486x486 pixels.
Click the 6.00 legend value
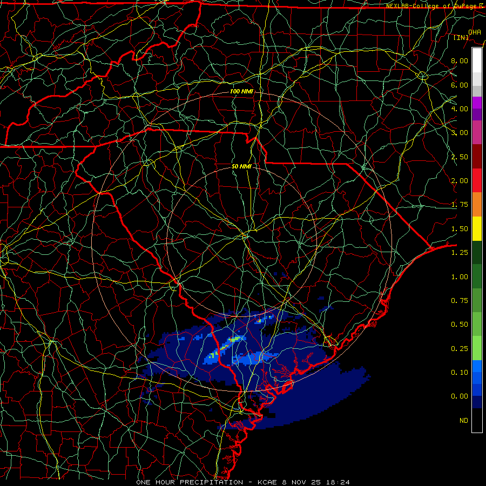(460, 85)
